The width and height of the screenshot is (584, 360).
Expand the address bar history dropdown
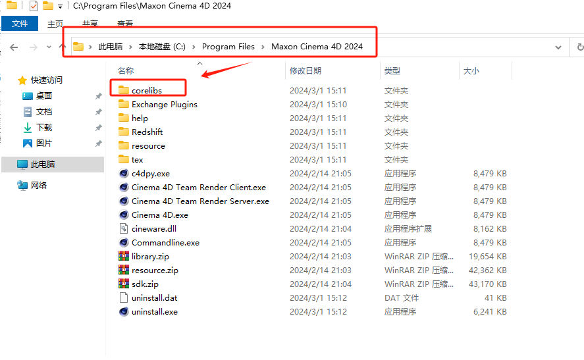(558, 47)
